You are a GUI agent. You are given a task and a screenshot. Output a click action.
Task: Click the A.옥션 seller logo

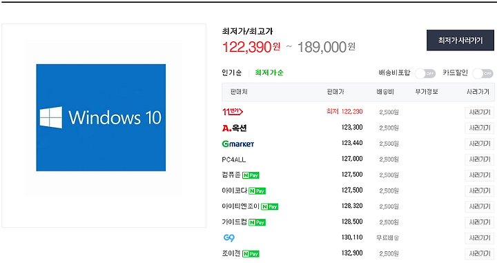[234, 128]
